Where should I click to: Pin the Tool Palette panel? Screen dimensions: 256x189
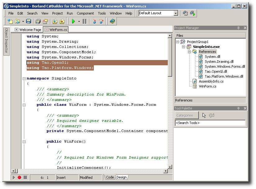(238, 108)
